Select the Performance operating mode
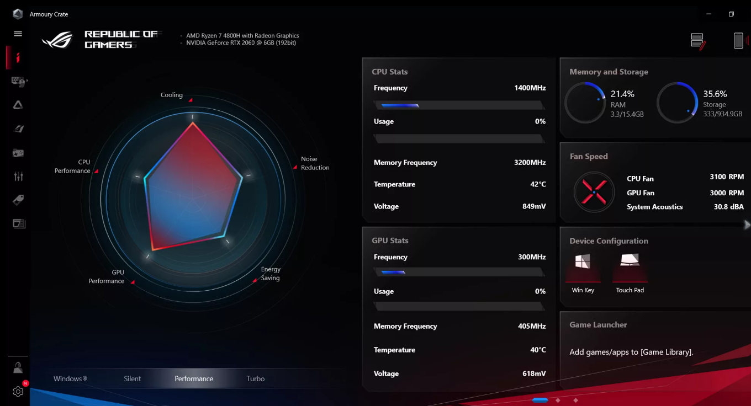 pos(194,379)
